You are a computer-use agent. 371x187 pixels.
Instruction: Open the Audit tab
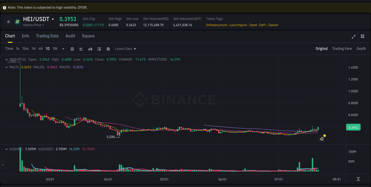[70, 36]
